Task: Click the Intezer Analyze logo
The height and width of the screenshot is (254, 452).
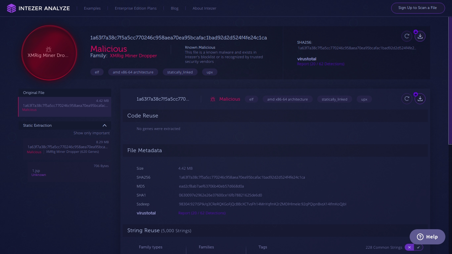Action: [38, 8]
